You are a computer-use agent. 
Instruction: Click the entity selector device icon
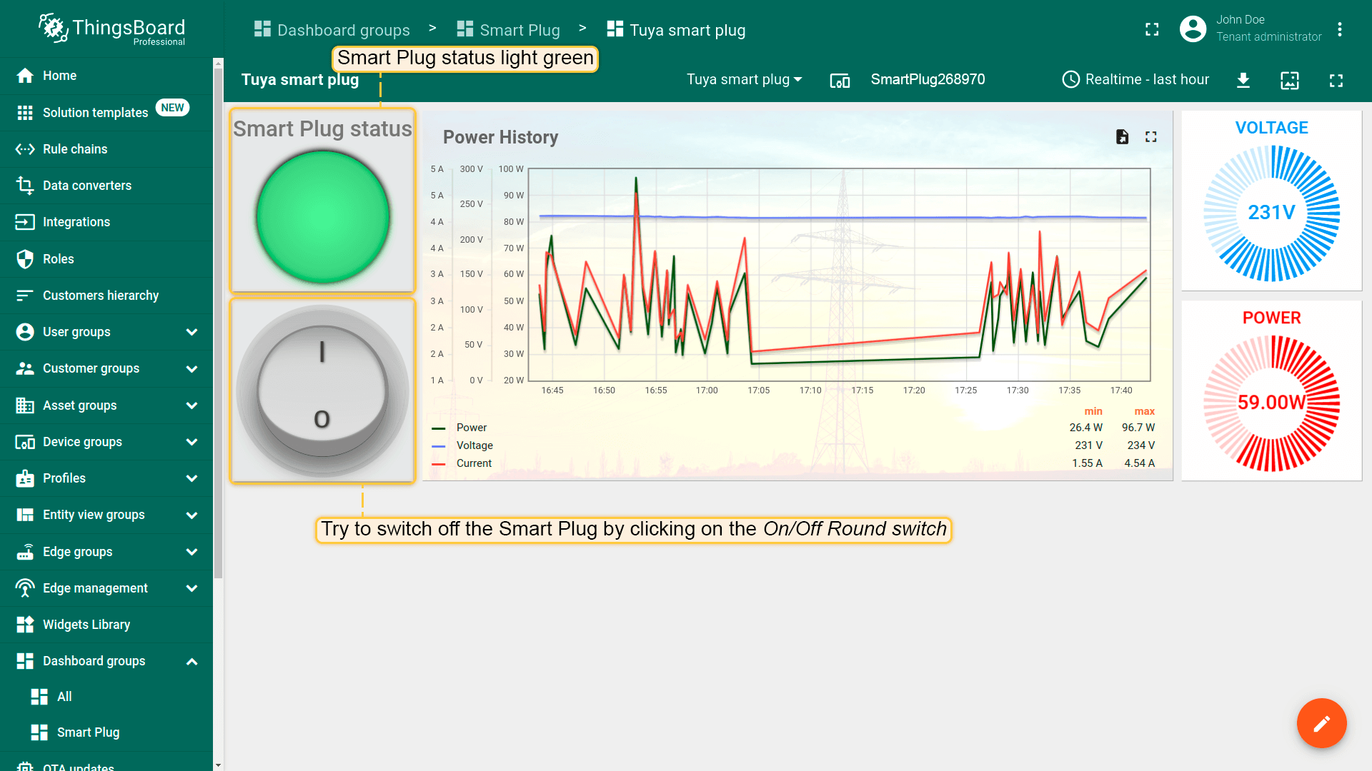(x=840, y=80)
